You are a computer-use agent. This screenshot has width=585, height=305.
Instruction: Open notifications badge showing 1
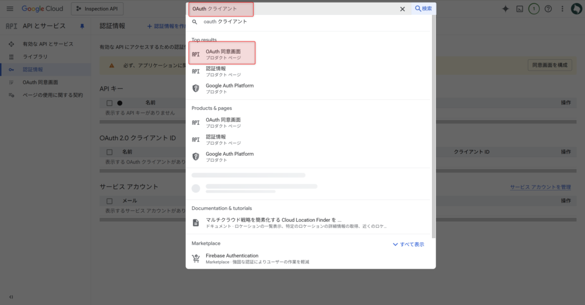[x=534, y=9]
